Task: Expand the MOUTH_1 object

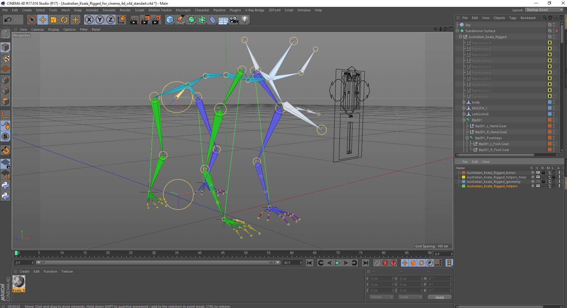Action: [x=464, y=108]
